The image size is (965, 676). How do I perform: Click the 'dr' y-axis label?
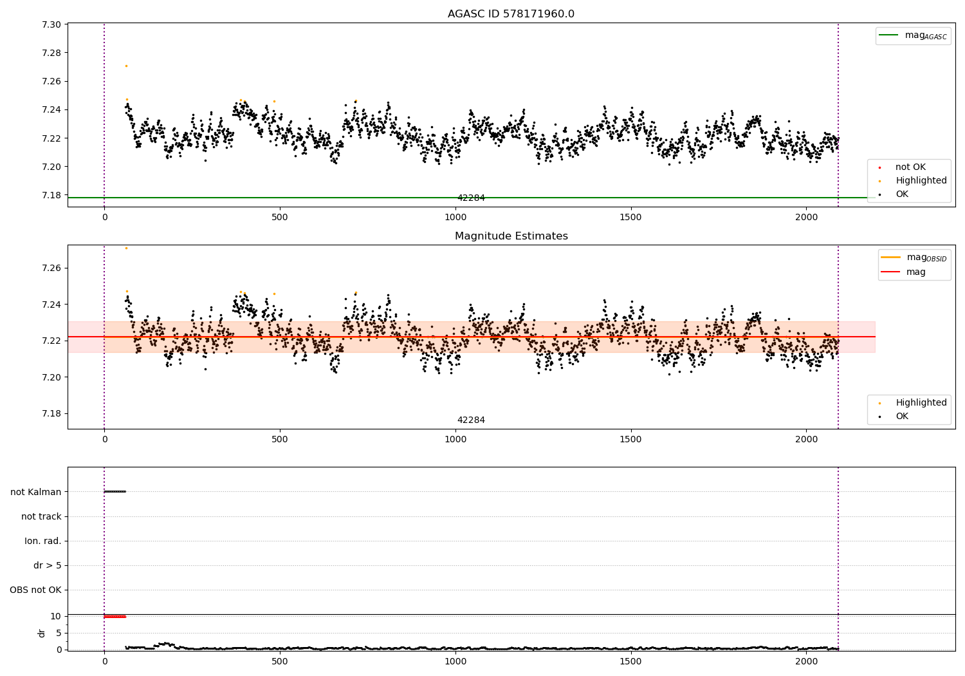coord(42,633)
